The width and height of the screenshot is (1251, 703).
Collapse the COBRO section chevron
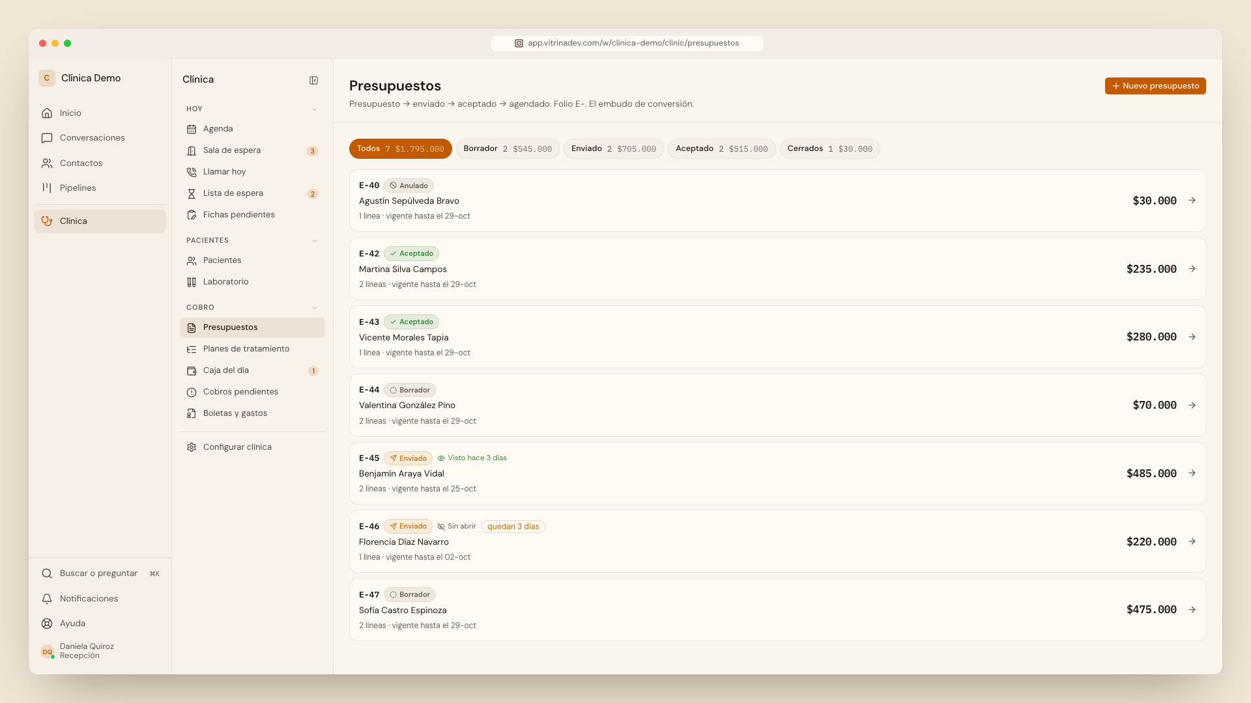[315, 308]
